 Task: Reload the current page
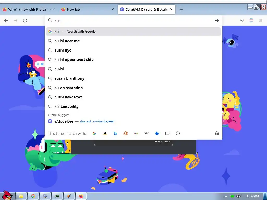point(25,21)
